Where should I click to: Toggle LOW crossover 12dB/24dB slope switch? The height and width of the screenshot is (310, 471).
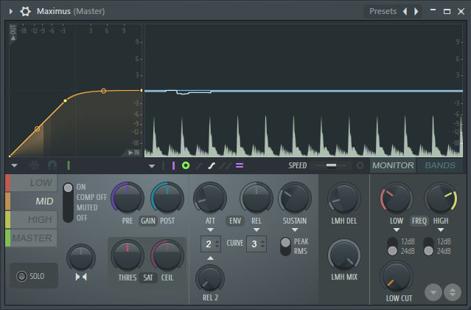[x=392, y=247]
